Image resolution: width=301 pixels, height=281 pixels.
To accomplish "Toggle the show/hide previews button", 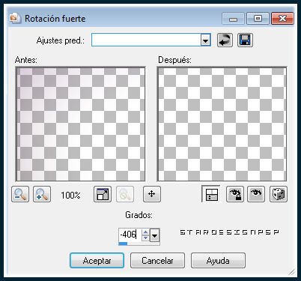I will pyautogui.click(x=210, y=194).
